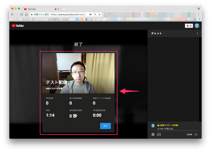Viewport: 211px width, 152px height.
Task: Click the テスト配信 stream thumbnail
Action: [x=78, y=73]
